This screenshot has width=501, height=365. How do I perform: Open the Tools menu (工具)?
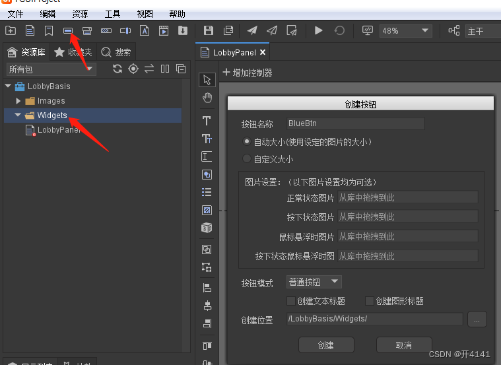(112, 14)
